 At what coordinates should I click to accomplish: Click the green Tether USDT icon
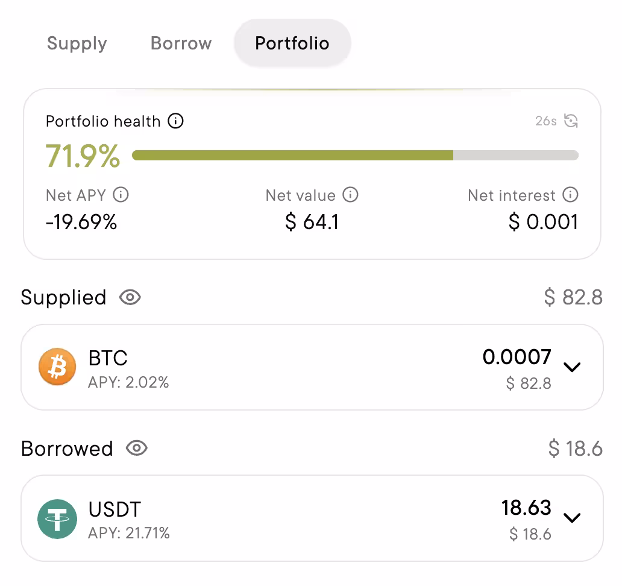pos(57,518)
